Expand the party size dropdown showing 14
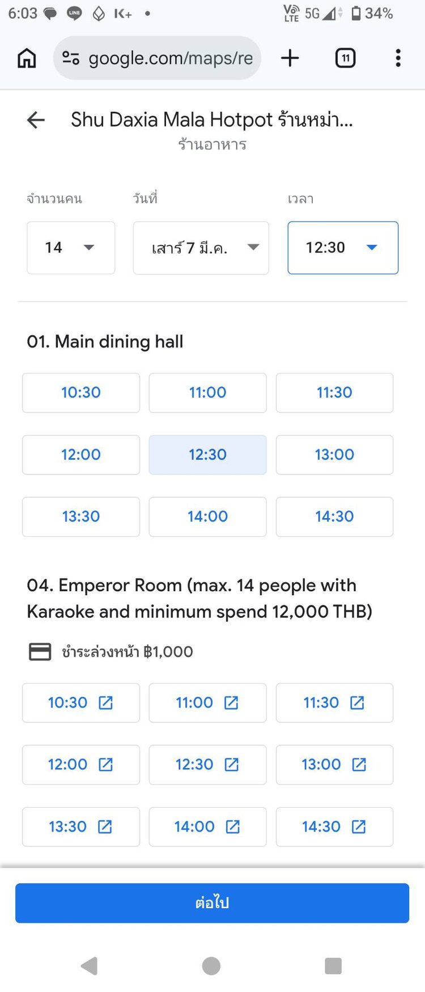The height and width of the screenshot is (992, 425). tap(71, 248)
